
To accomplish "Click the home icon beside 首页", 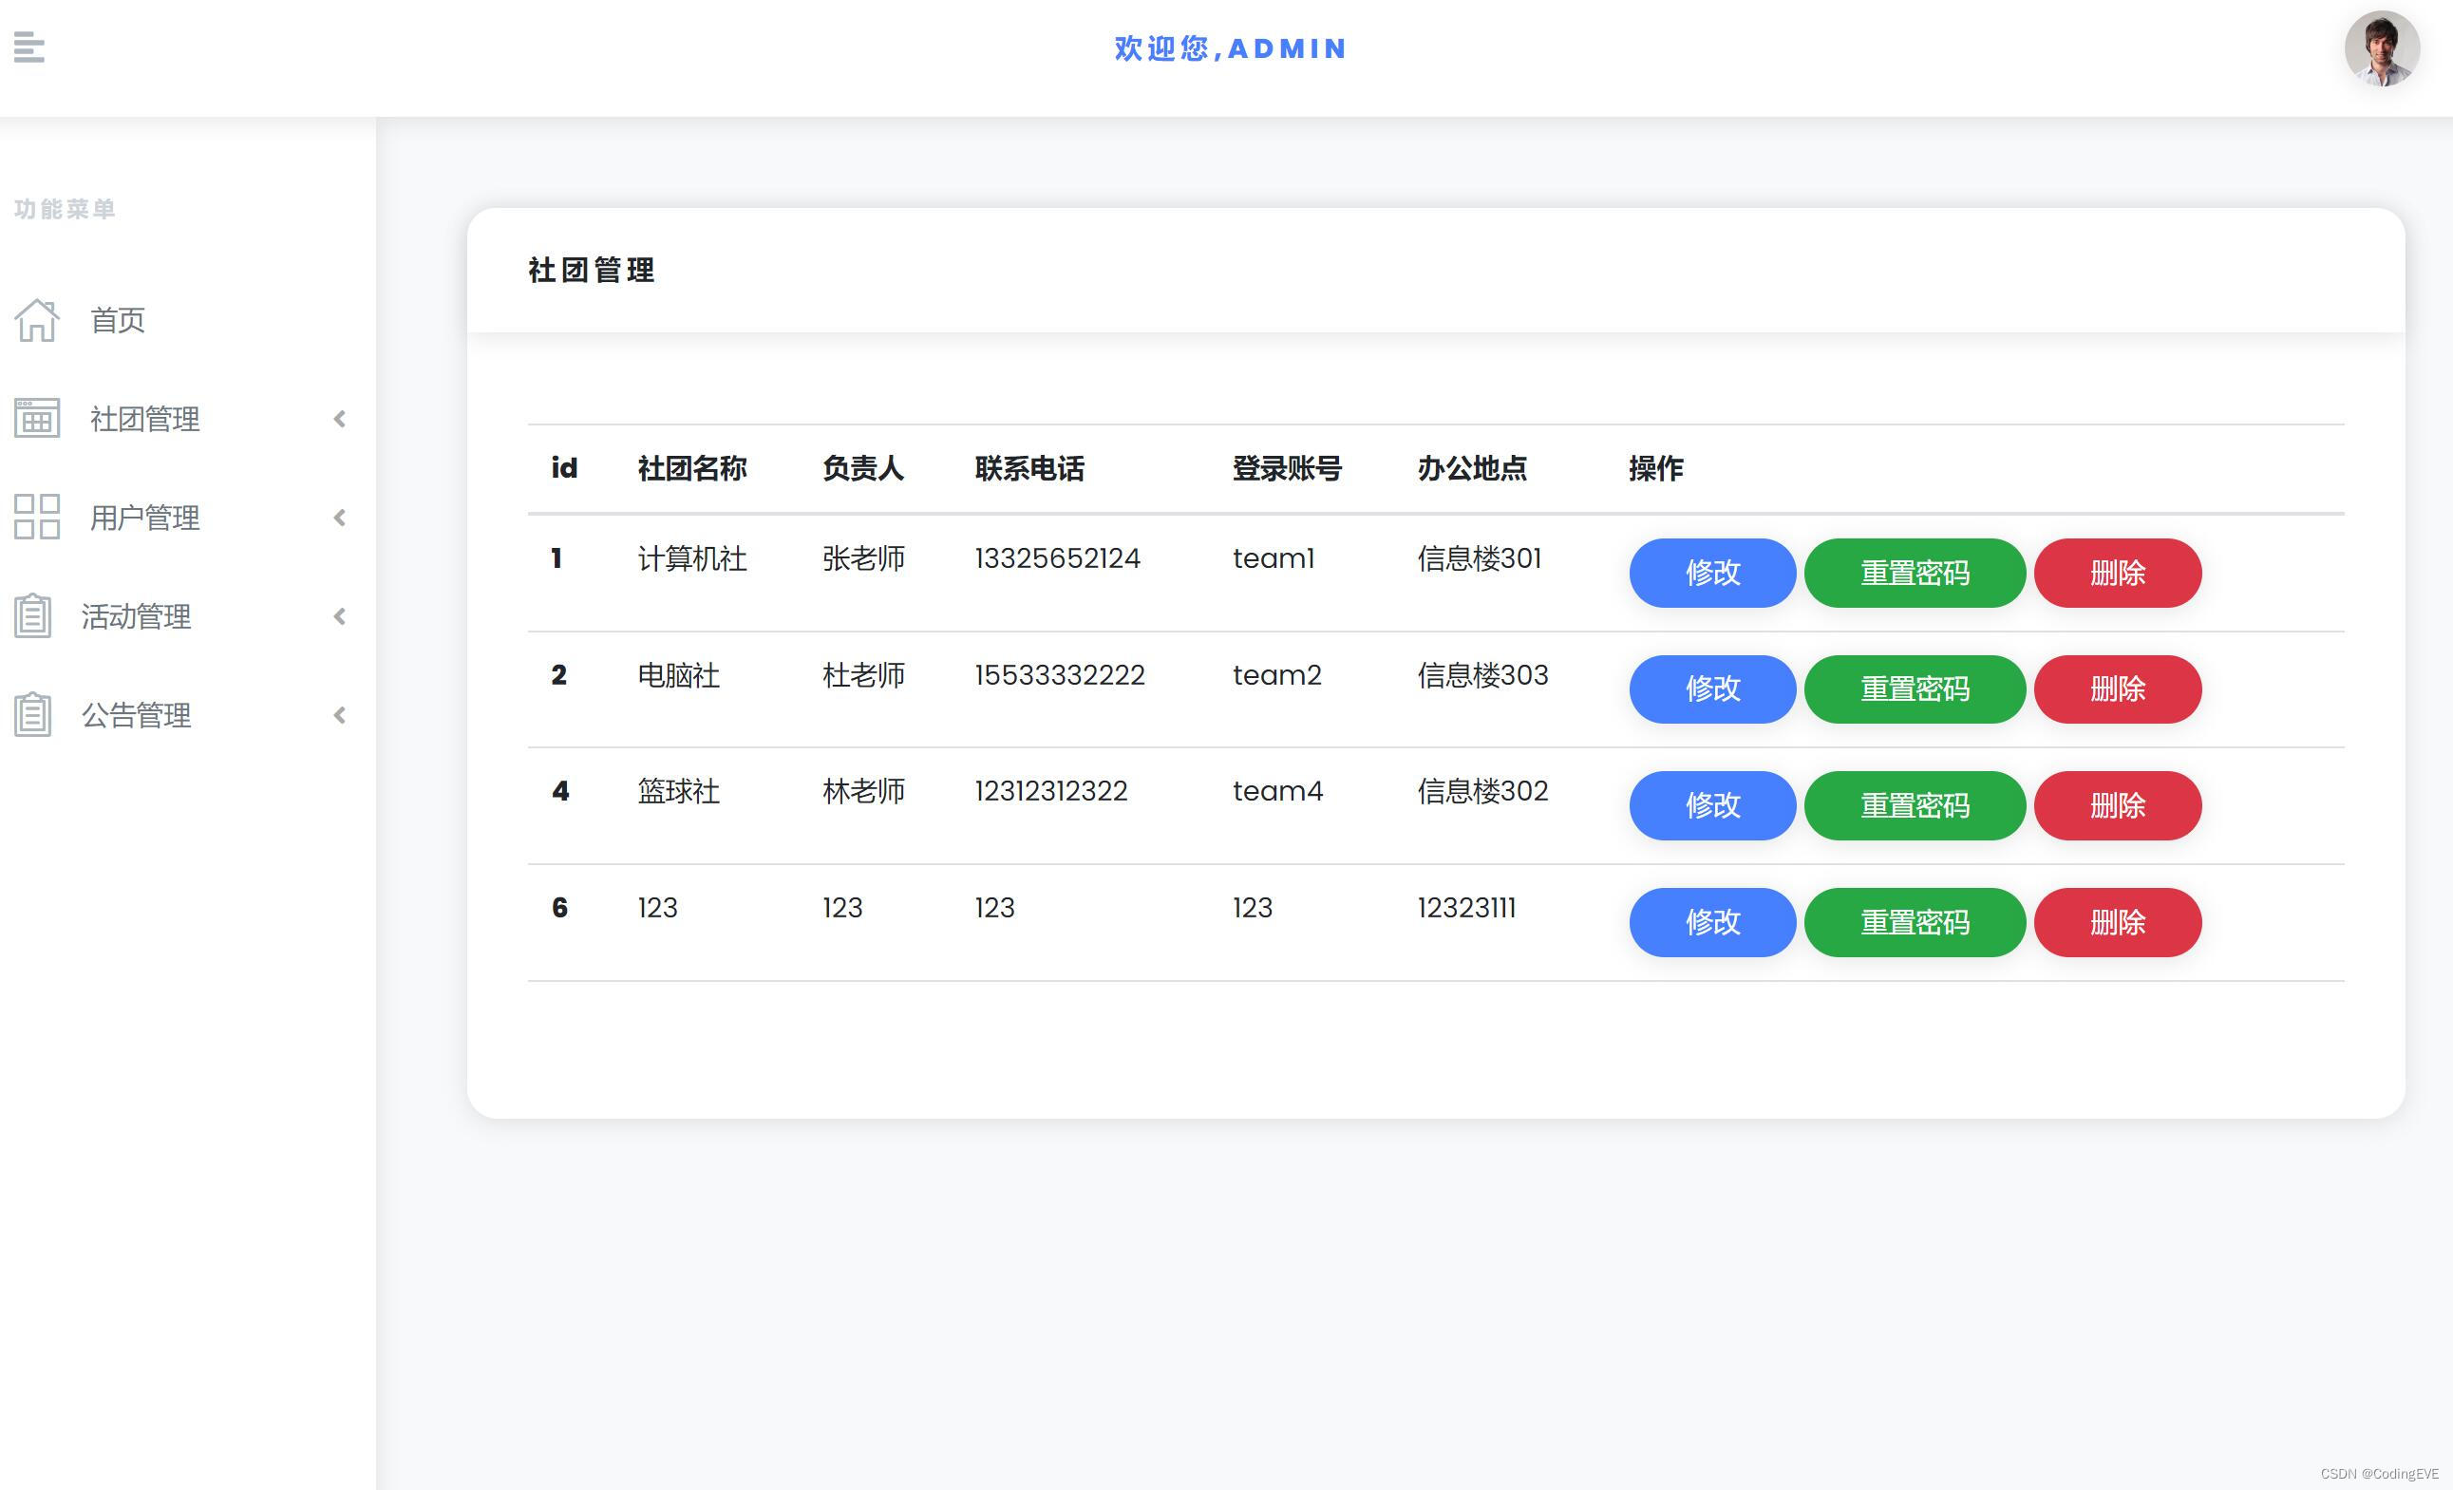I will (x=37, y=320).
